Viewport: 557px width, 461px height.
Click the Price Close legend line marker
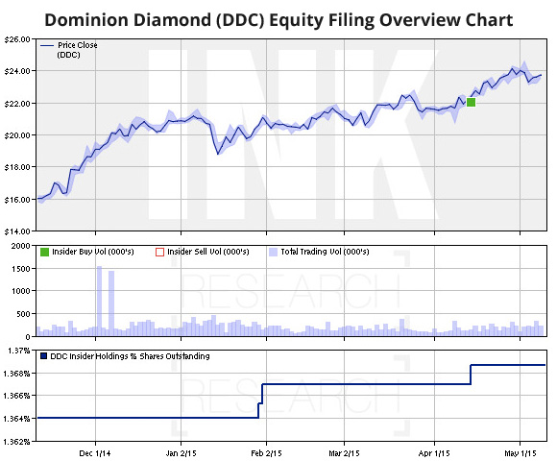[46, 45]
